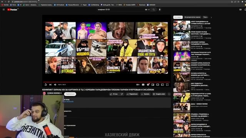Open sidebar 'ЗАДОНАТИЛИ 200К НА ТАТУ' thumbnail

(x=182, y=128)
